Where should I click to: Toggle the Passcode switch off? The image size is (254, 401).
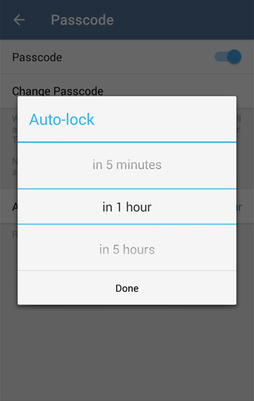(x=228, y=57)
